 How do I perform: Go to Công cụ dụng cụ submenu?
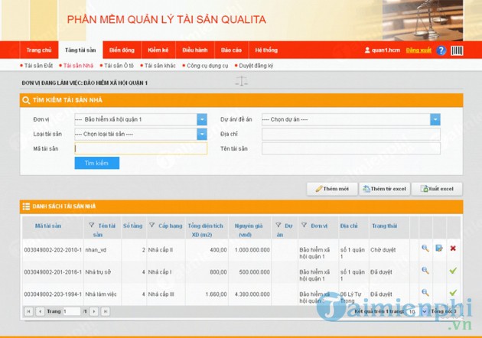pyautogui.click(x=207, y=66)
